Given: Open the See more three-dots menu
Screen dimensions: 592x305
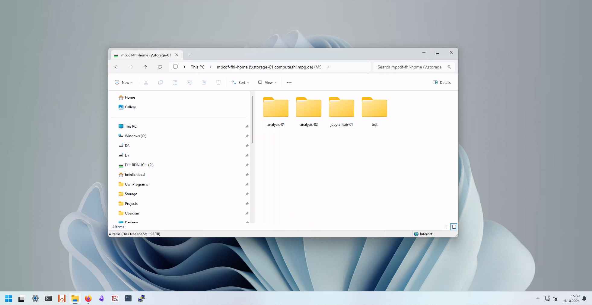Looking at the screenshot, I should [289, 82].
